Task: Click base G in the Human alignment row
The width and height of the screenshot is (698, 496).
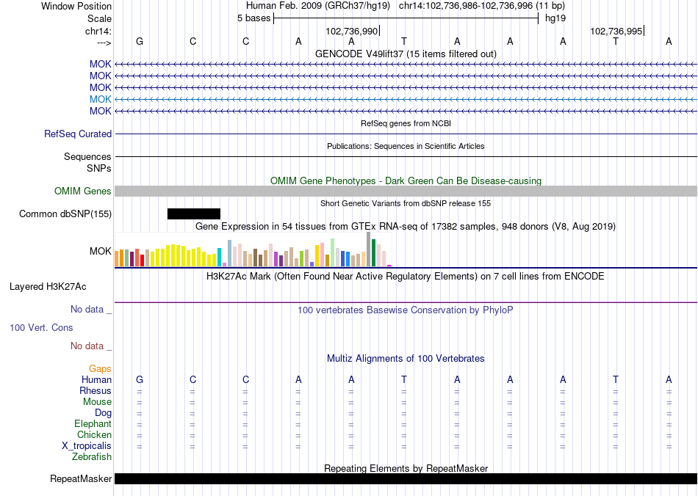Action: pyautogui.click(x=140, y=379)
